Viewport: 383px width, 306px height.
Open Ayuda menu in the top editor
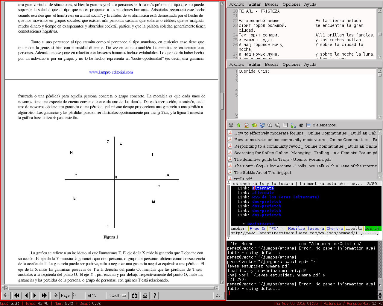point(310,4)
